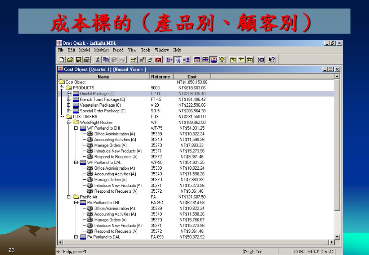
Task: Collapse the PA Portland to CHI node
Action: coord(76,202)
